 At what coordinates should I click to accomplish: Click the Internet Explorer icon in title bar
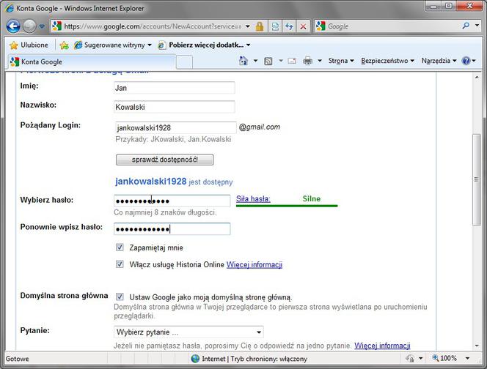(x=10, y=8)
